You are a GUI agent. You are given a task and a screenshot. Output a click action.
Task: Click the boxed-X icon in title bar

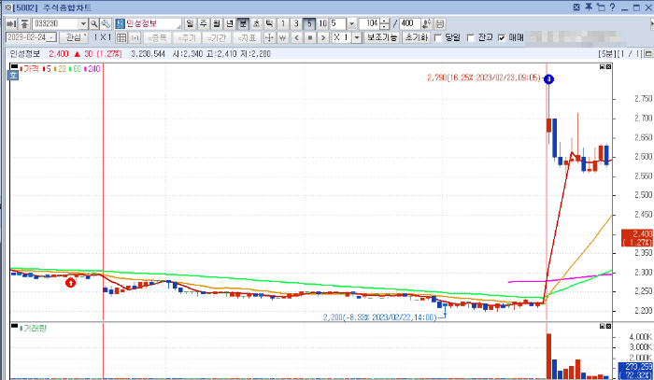point(576,7)
